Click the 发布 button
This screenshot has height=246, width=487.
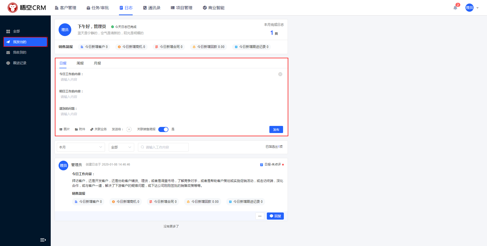click(276, 129)
